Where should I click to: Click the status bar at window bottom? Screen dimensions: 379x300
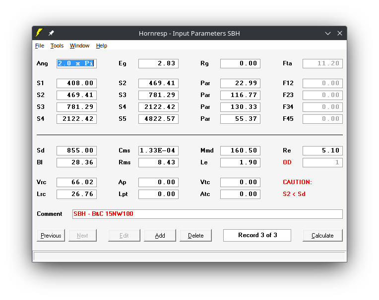click(189, 256)
